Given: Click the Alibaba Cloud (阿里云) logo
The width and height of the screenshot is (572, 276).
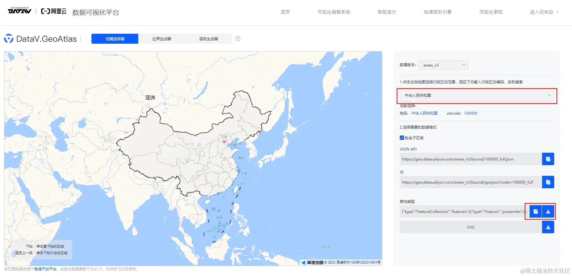Looking at the screenshot, I should (x=54, y=11).
